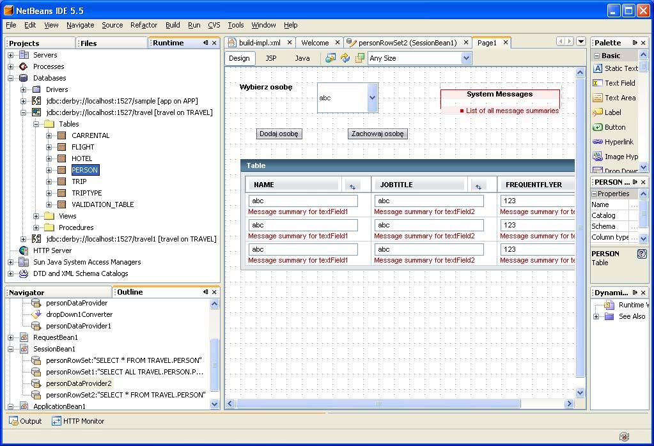Close the Welcome editor tab

338,43
